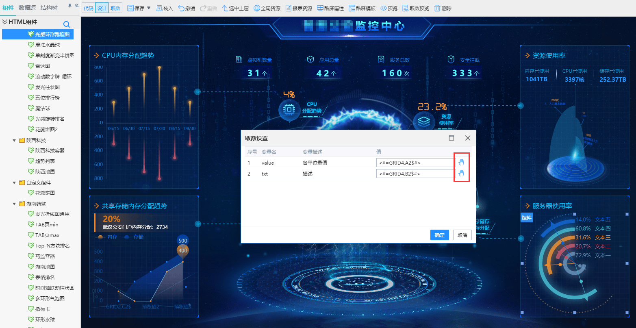Viewport: 636px width, 328px height.
Task: Select the 魔法水晶球 component in tree
Action: 48,45
